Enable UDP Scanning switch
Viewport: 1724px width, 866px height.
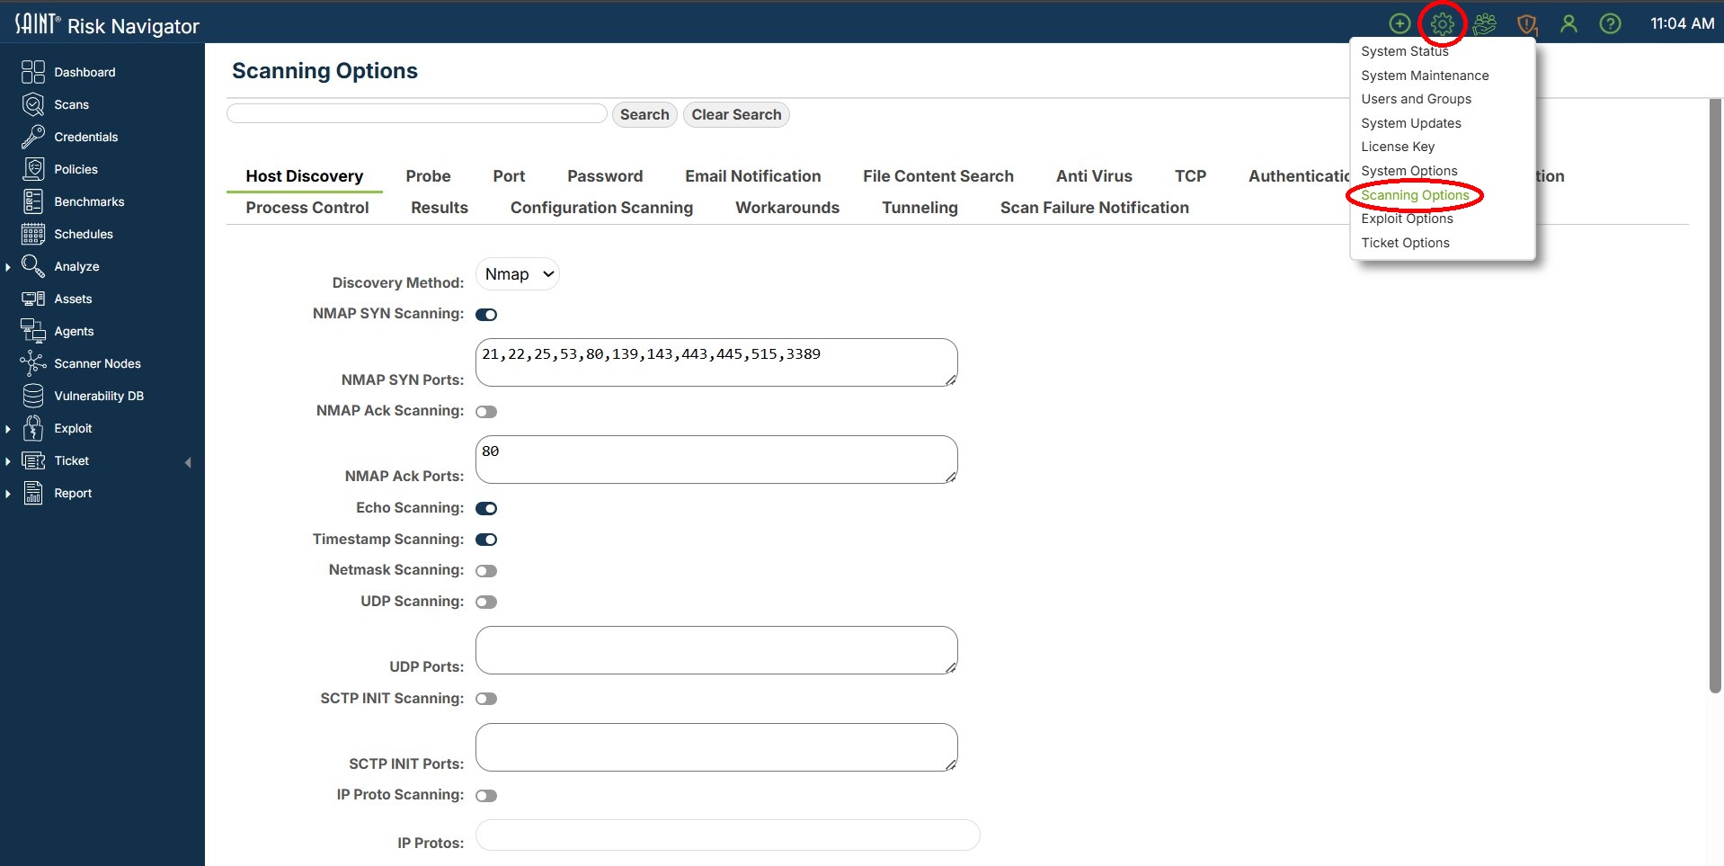[486, 603]
